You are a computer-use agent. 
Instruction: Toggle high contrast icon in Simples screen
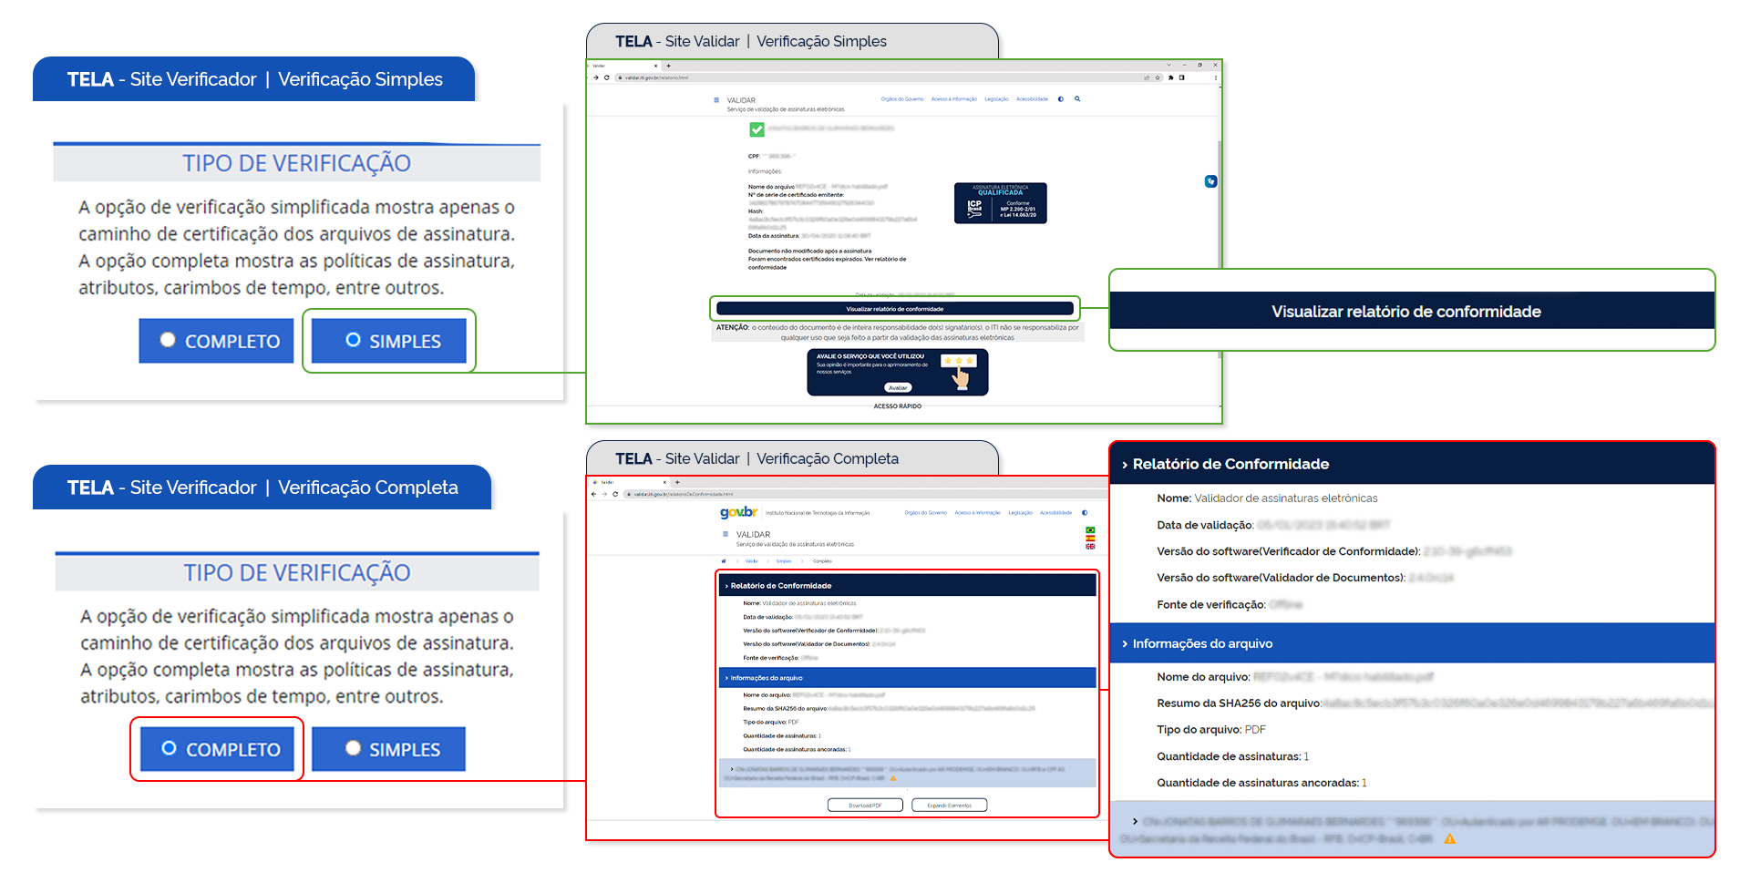point(1061,99)
